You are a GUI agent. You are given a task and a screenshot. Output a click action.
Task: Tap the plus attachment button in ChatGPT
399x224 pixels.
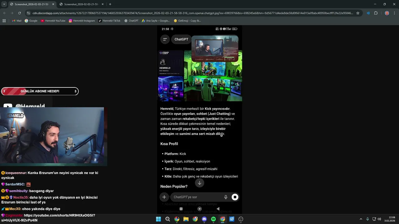(x=164, y=197)
